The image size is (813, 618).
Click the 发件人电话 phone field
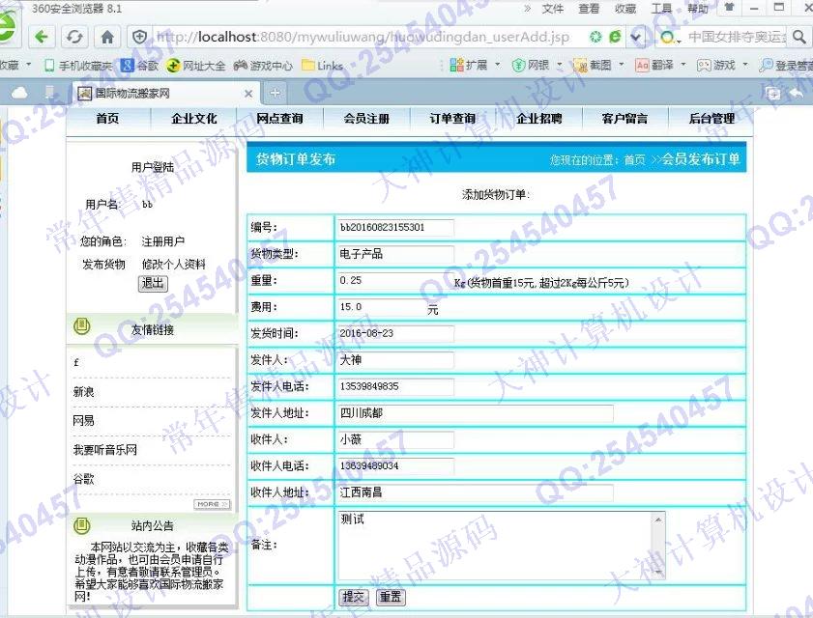point(395,386)
